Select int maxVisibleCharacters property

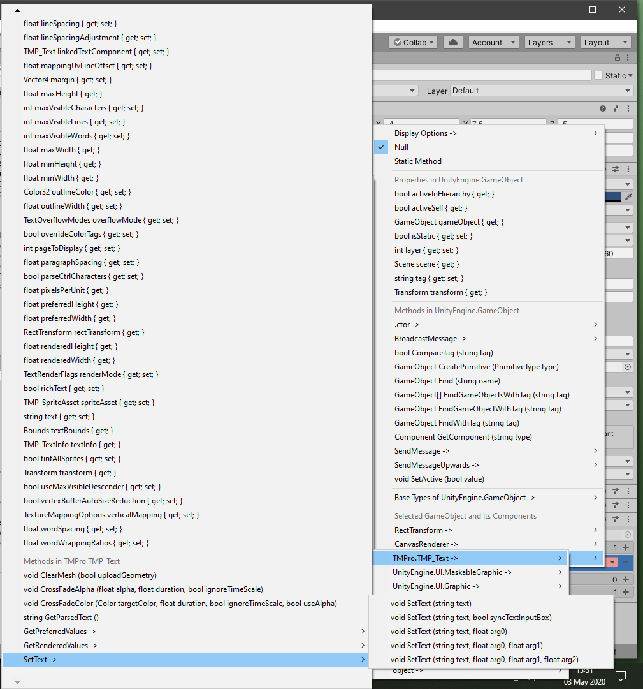[x=187, y=108]
